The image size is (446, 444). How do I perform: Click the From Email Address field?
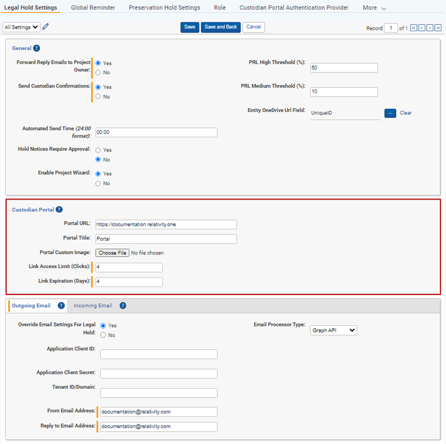[x=159, y=412]
